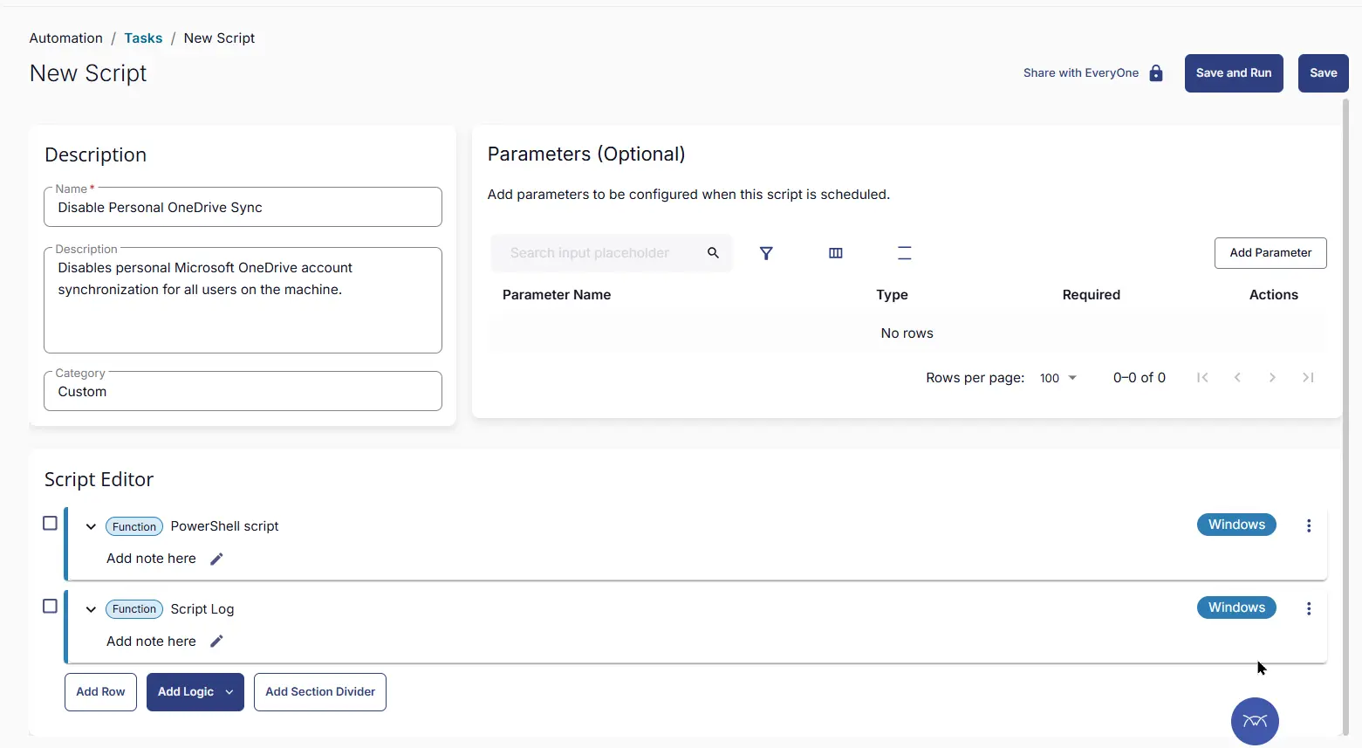
Task: Click the page's vertical scrollbar
Action: click(1345, 417)
